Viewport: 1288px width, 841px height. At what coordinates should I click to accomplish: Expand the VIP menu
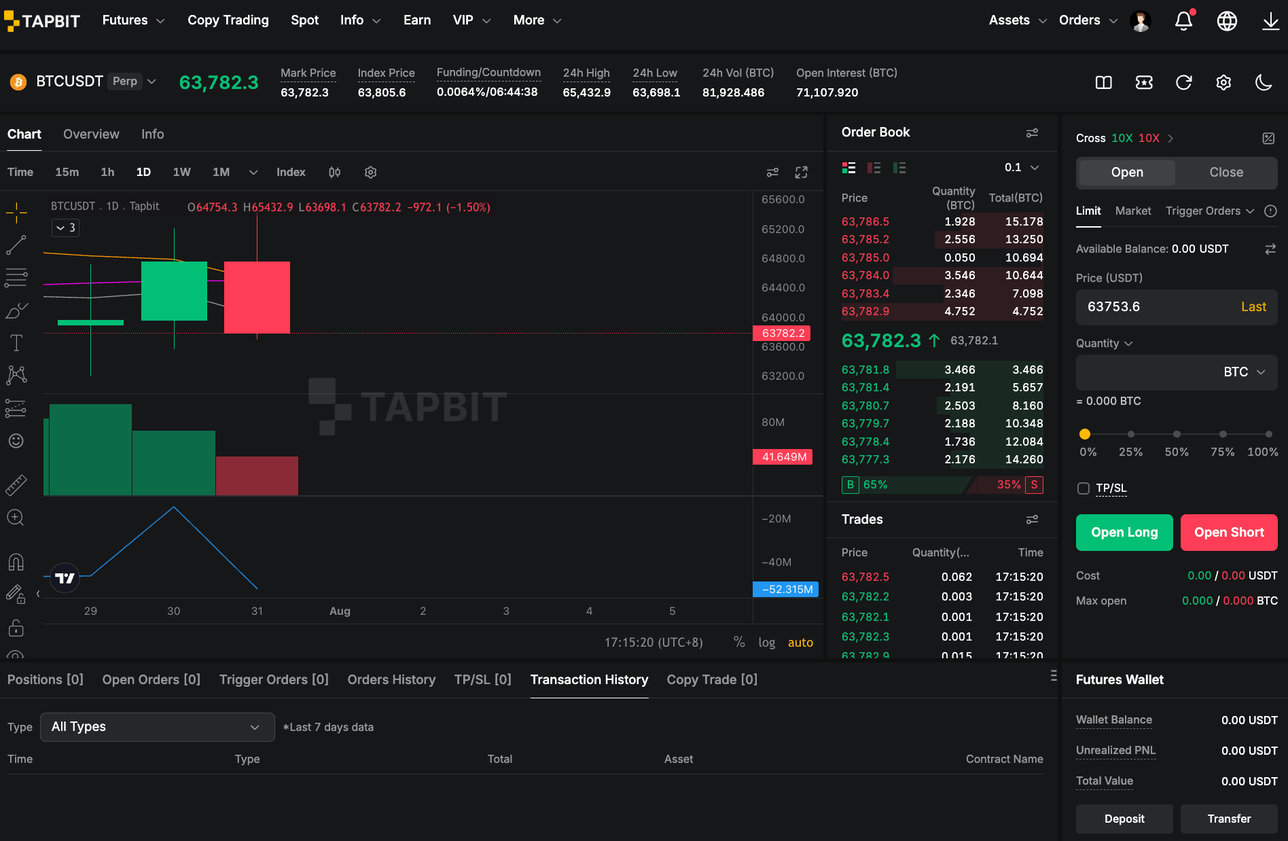(x=471, y=20)
